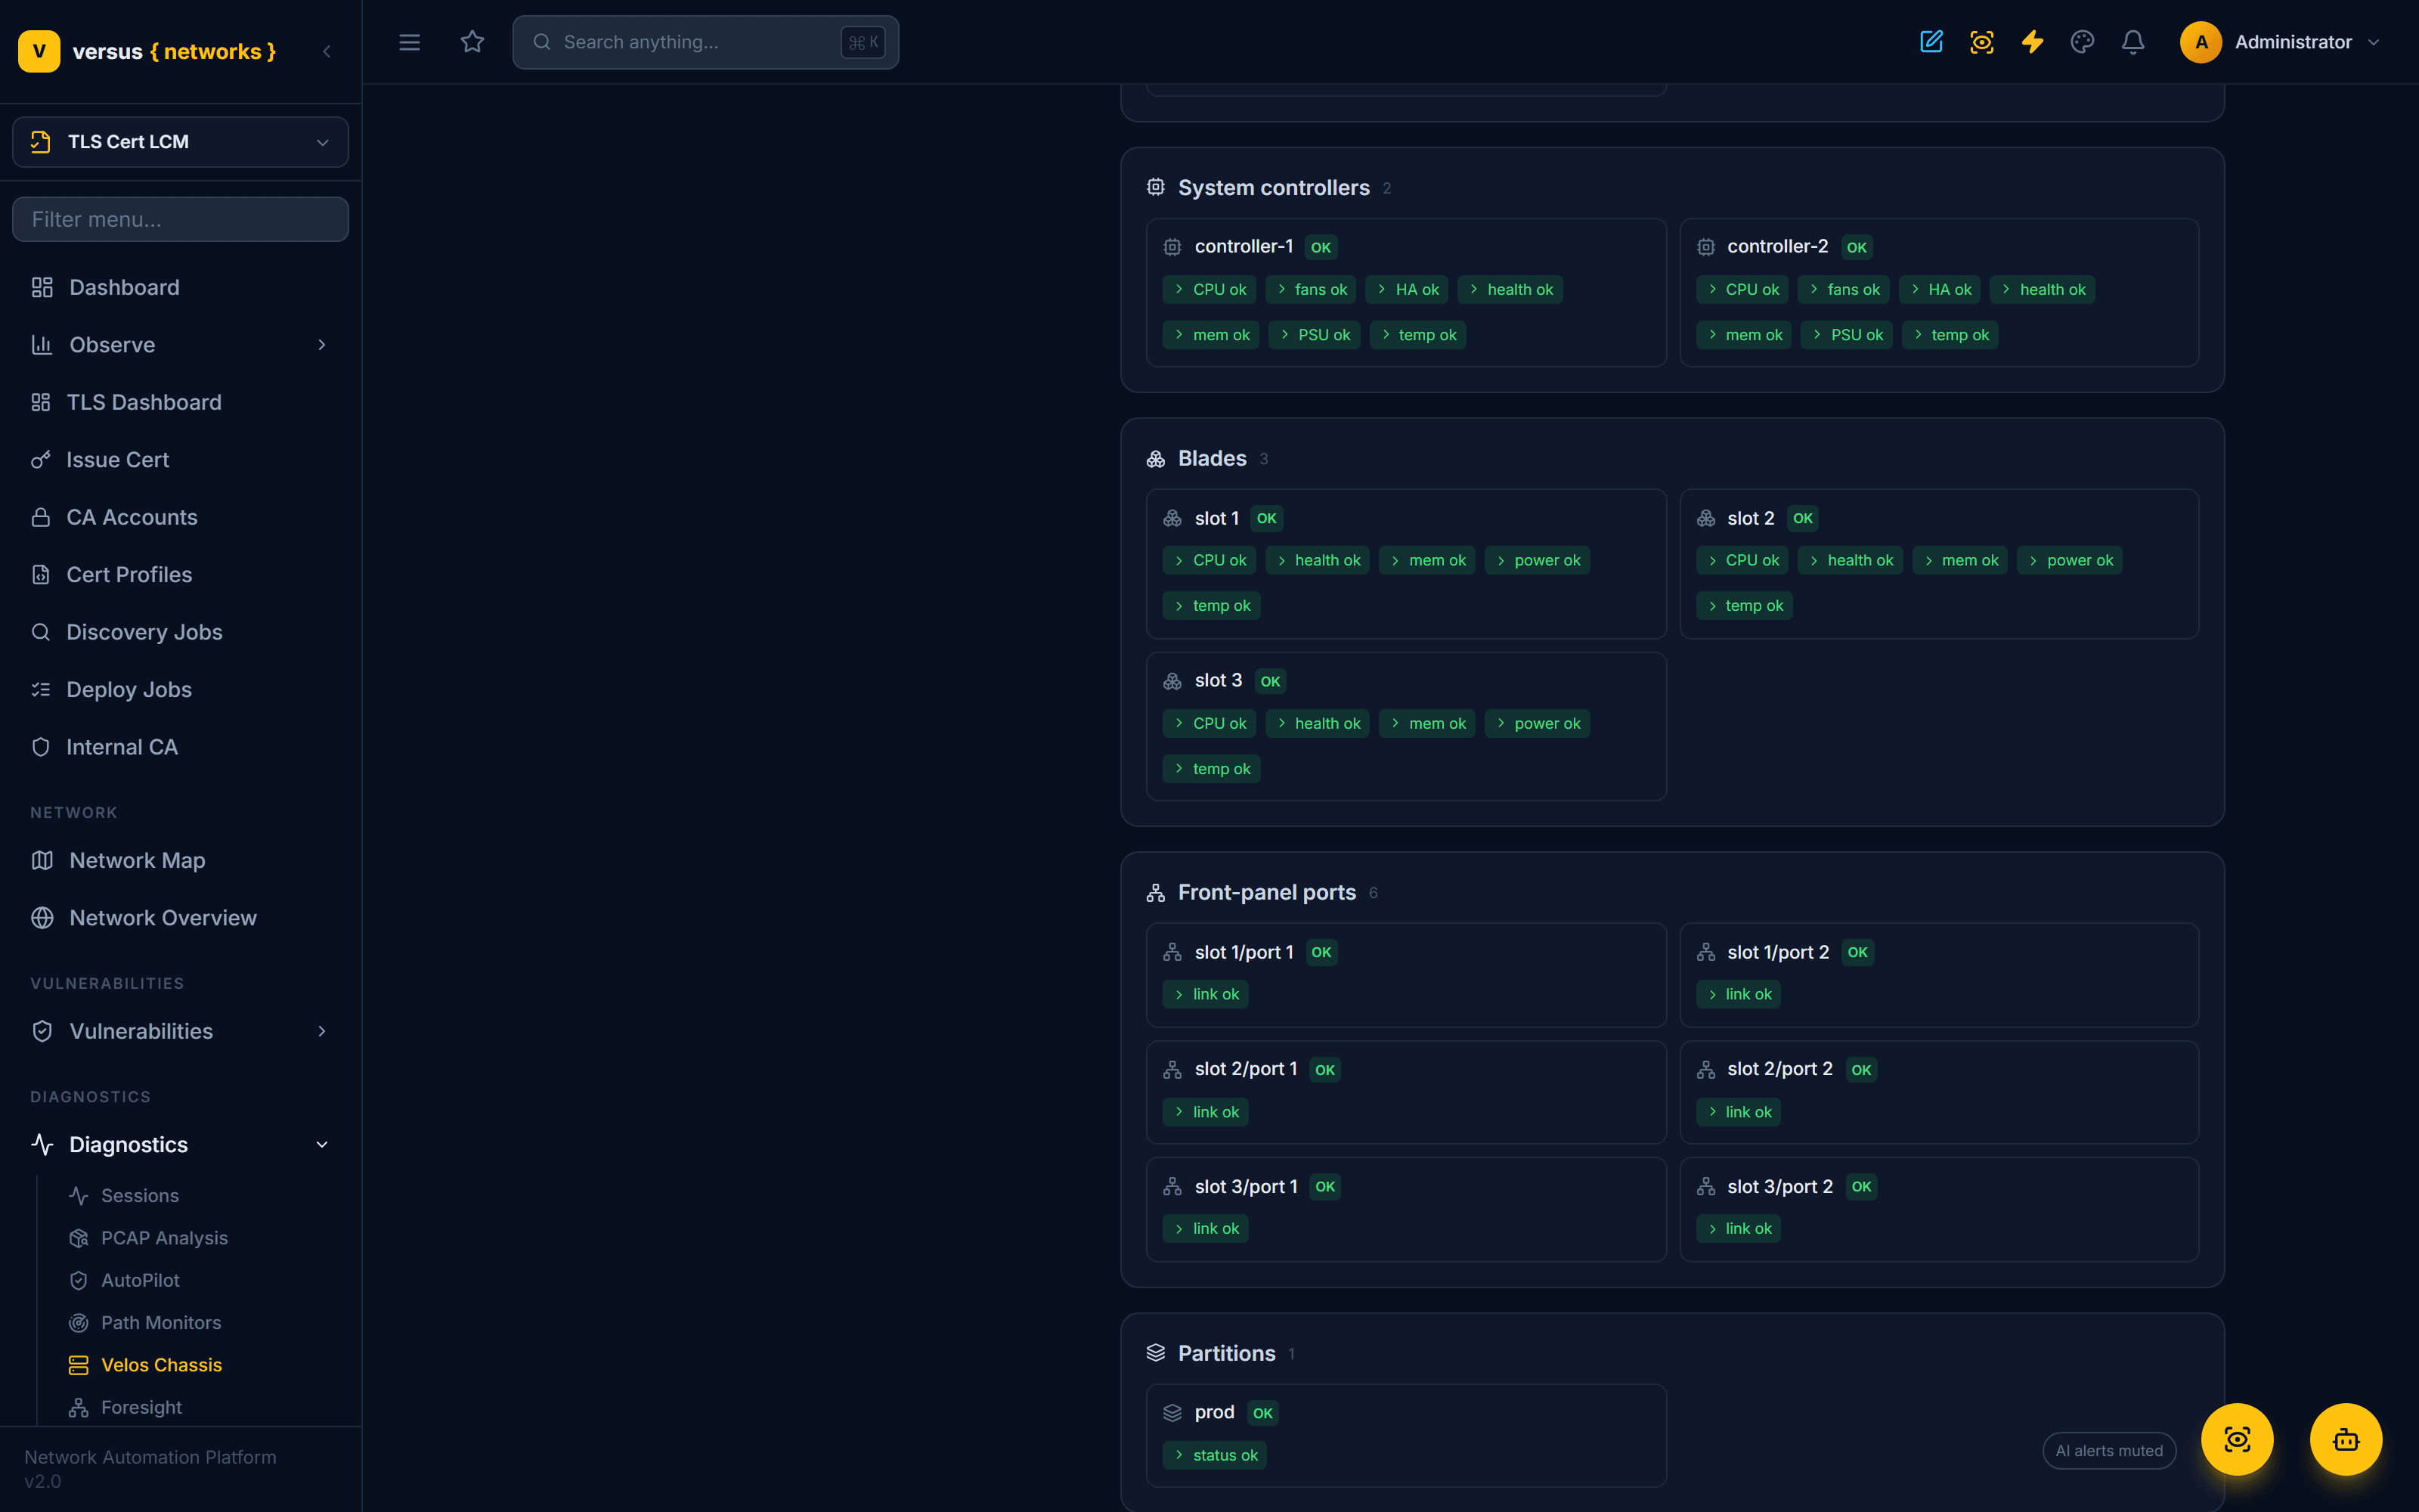2419x1512 pixels.
Task: Open the TLS Cert LCM module dropdown
Action: coord(181,142)
